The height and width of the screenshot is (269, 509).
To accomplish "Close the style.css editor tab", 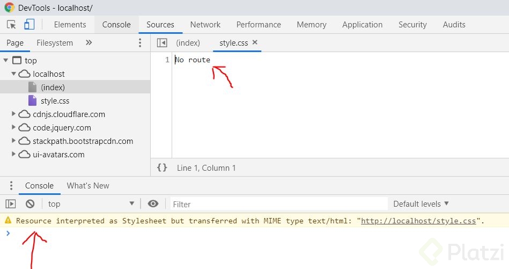I will click(255, 42).
